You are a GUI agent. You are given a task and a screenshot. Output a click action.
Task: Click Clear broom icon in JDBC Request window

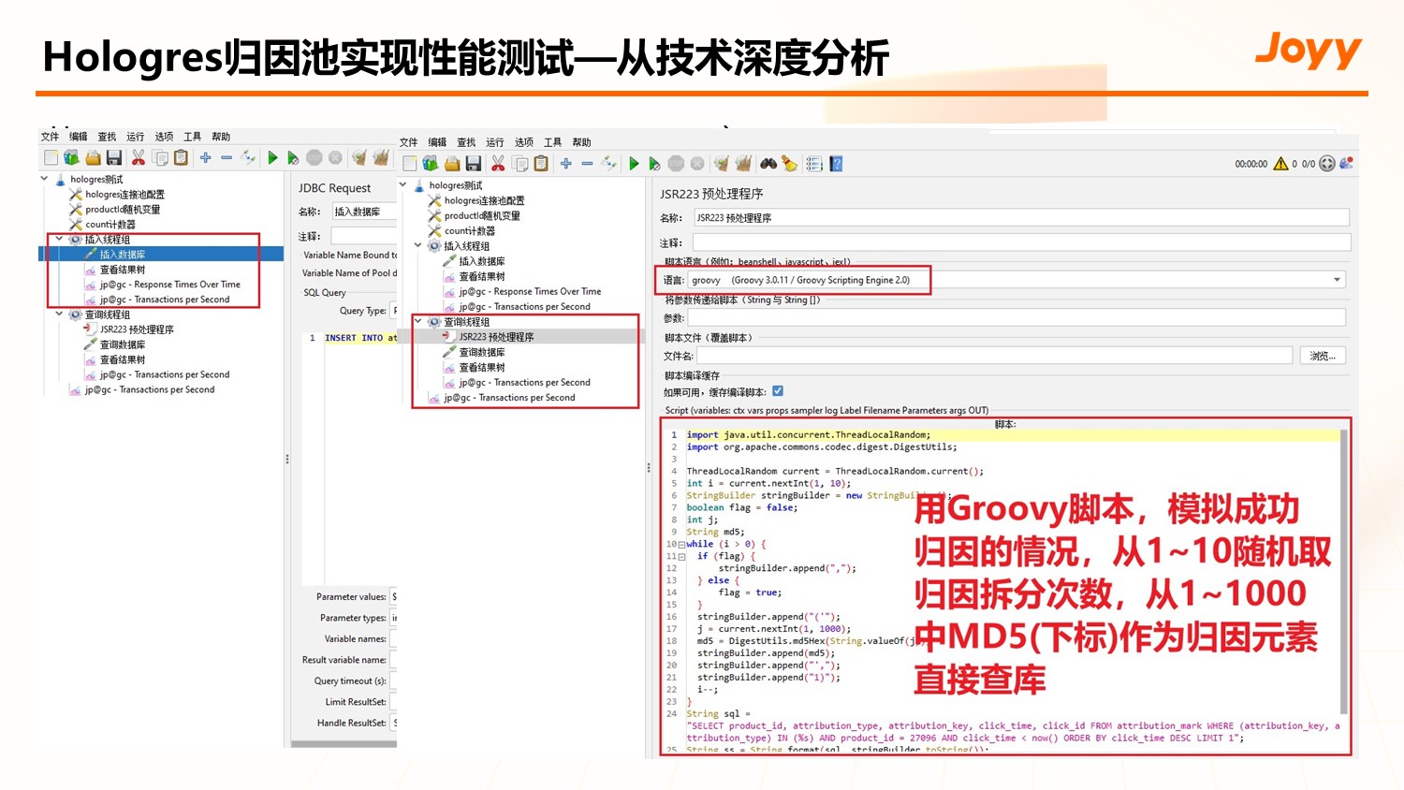click(x=358, y=157)
